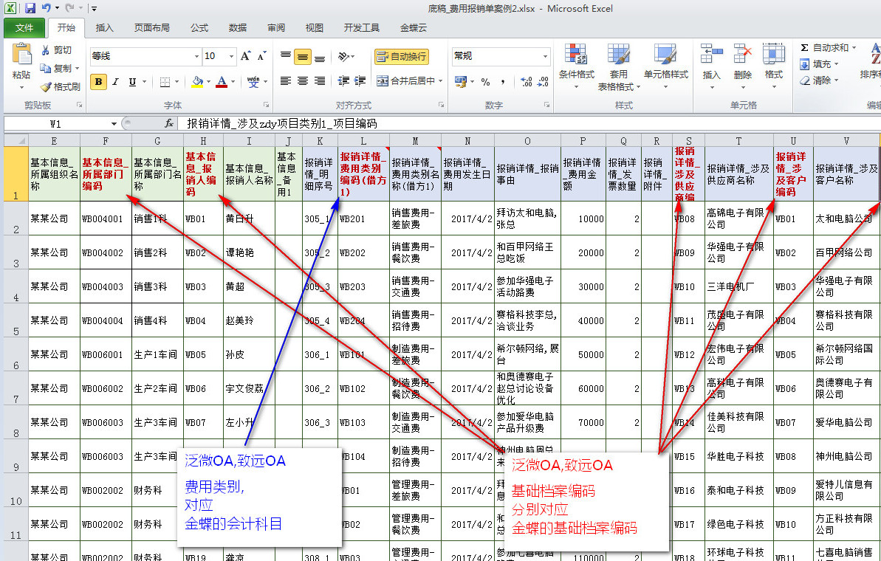Open the Clipboard (剪贴板) pane launcher
Screen dimensions: 881x561
tap(79, 105)
